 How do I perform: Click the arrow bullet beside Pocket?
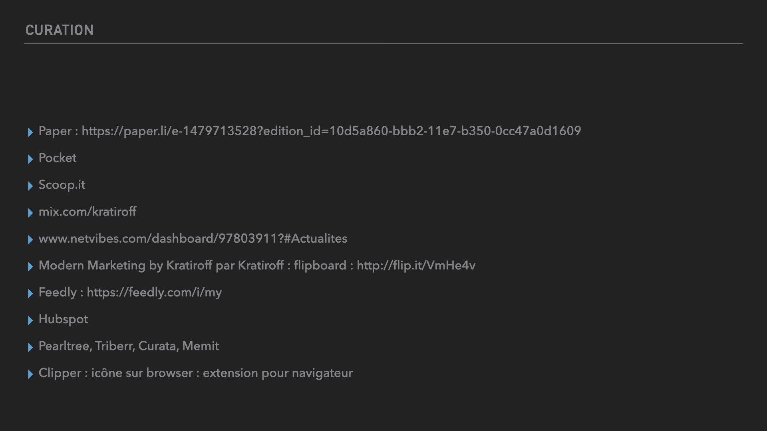(30, 159)
